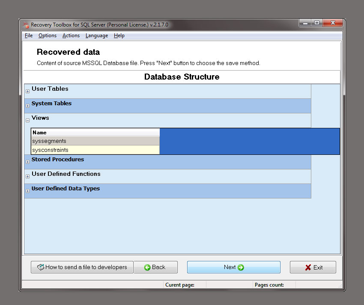This screenshot has height=305, width=364.
Task: Expand the User Defined Functions section
Action: click(x=28, y=177)
